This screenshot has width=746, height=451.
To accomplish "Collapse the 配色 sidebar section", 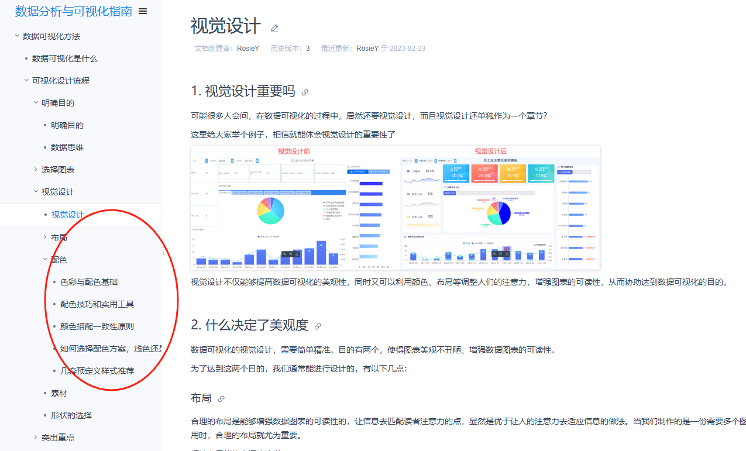I will pos(45,260).
